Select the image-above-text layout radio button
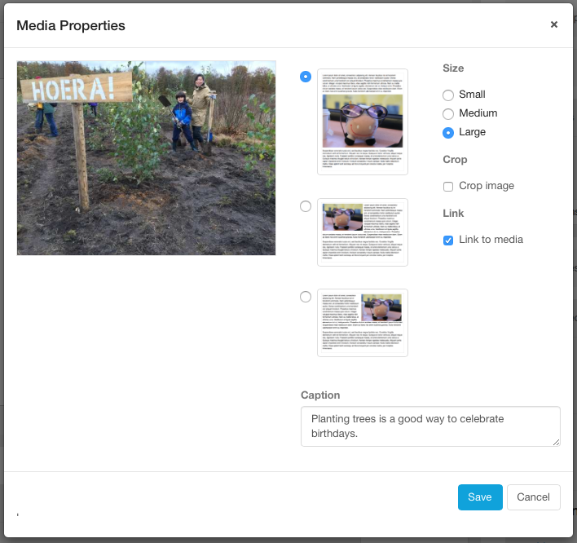Screen dimensions: 577x543 coord(306,77)
